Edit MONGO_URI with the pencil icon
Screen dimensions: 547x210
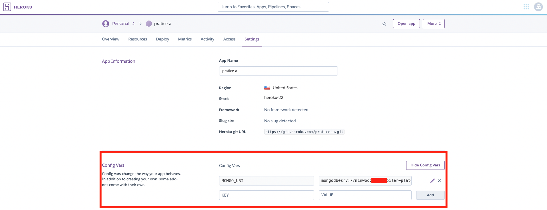tap(432, 181)
